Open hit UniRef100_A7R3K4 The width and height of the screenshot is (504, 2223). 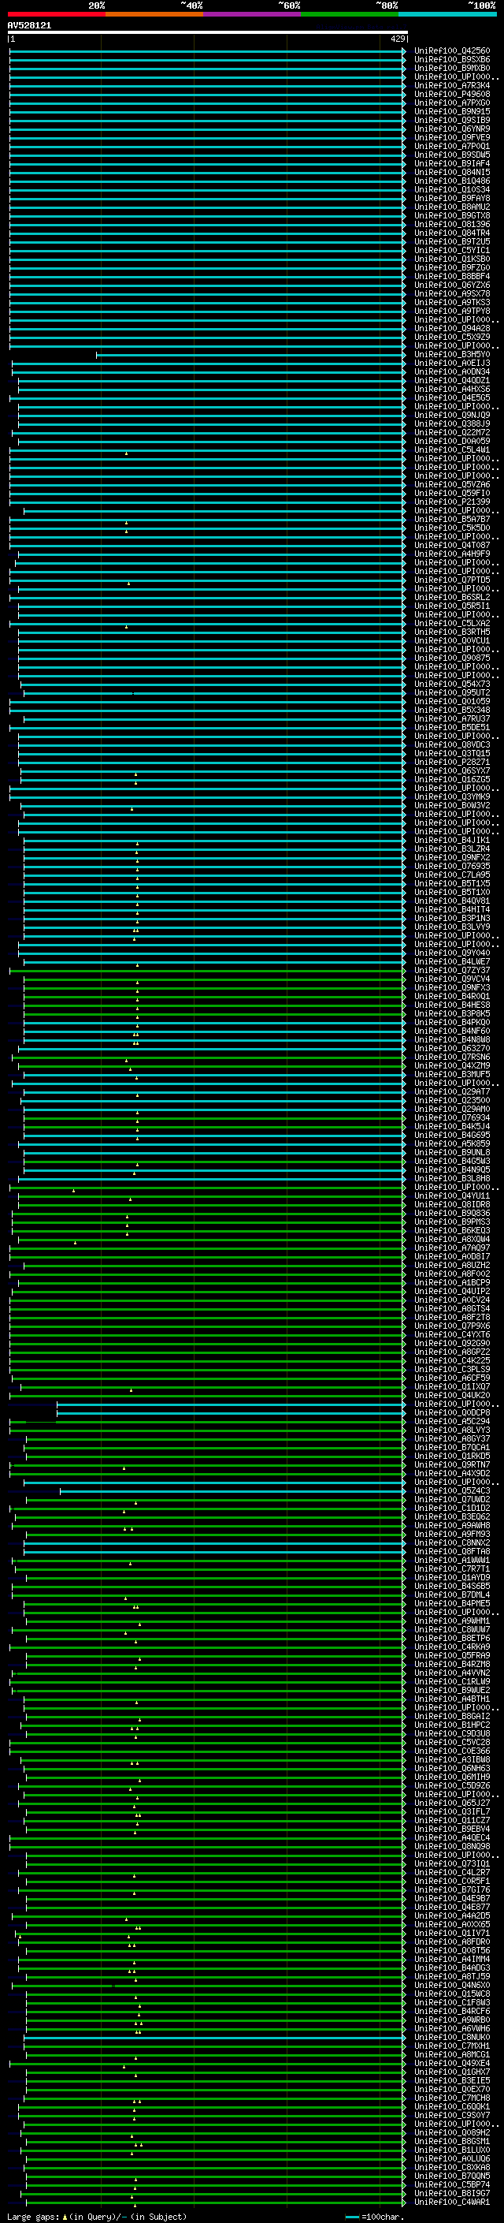452,86
